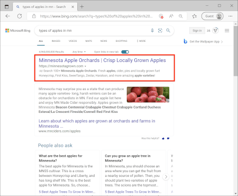Advance People also ask carousel arrow
This screenshot has height=196, width=238.
[166, 176]
